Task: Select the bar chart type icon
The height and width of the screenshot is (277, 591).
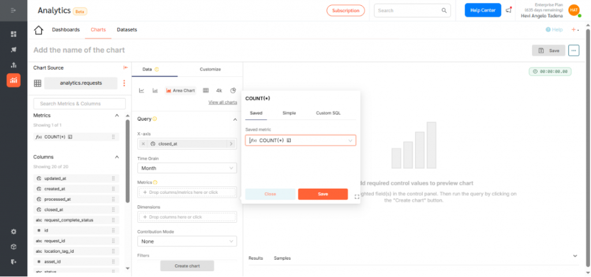Action: [x=155, y=91]
